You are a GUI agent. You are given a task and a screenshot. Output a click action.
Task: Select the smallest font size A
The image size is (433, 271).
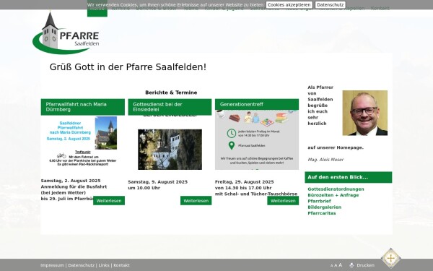[x=332, y=266]
